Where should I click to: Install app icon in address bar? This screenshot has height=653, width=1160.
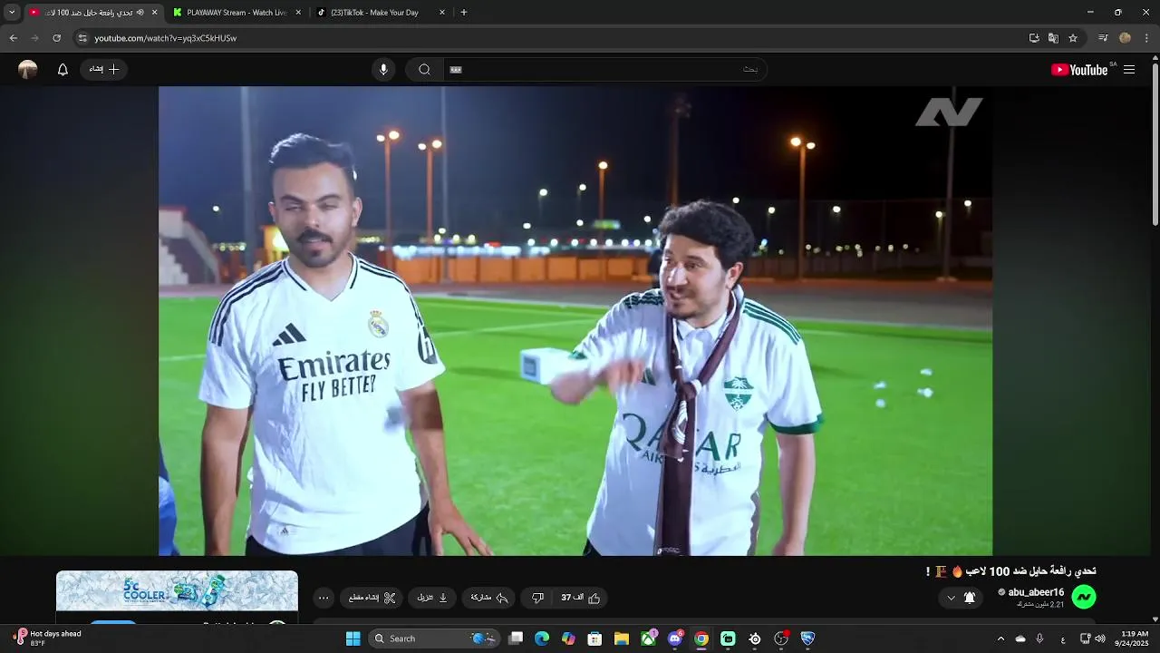pos(1034,38)
